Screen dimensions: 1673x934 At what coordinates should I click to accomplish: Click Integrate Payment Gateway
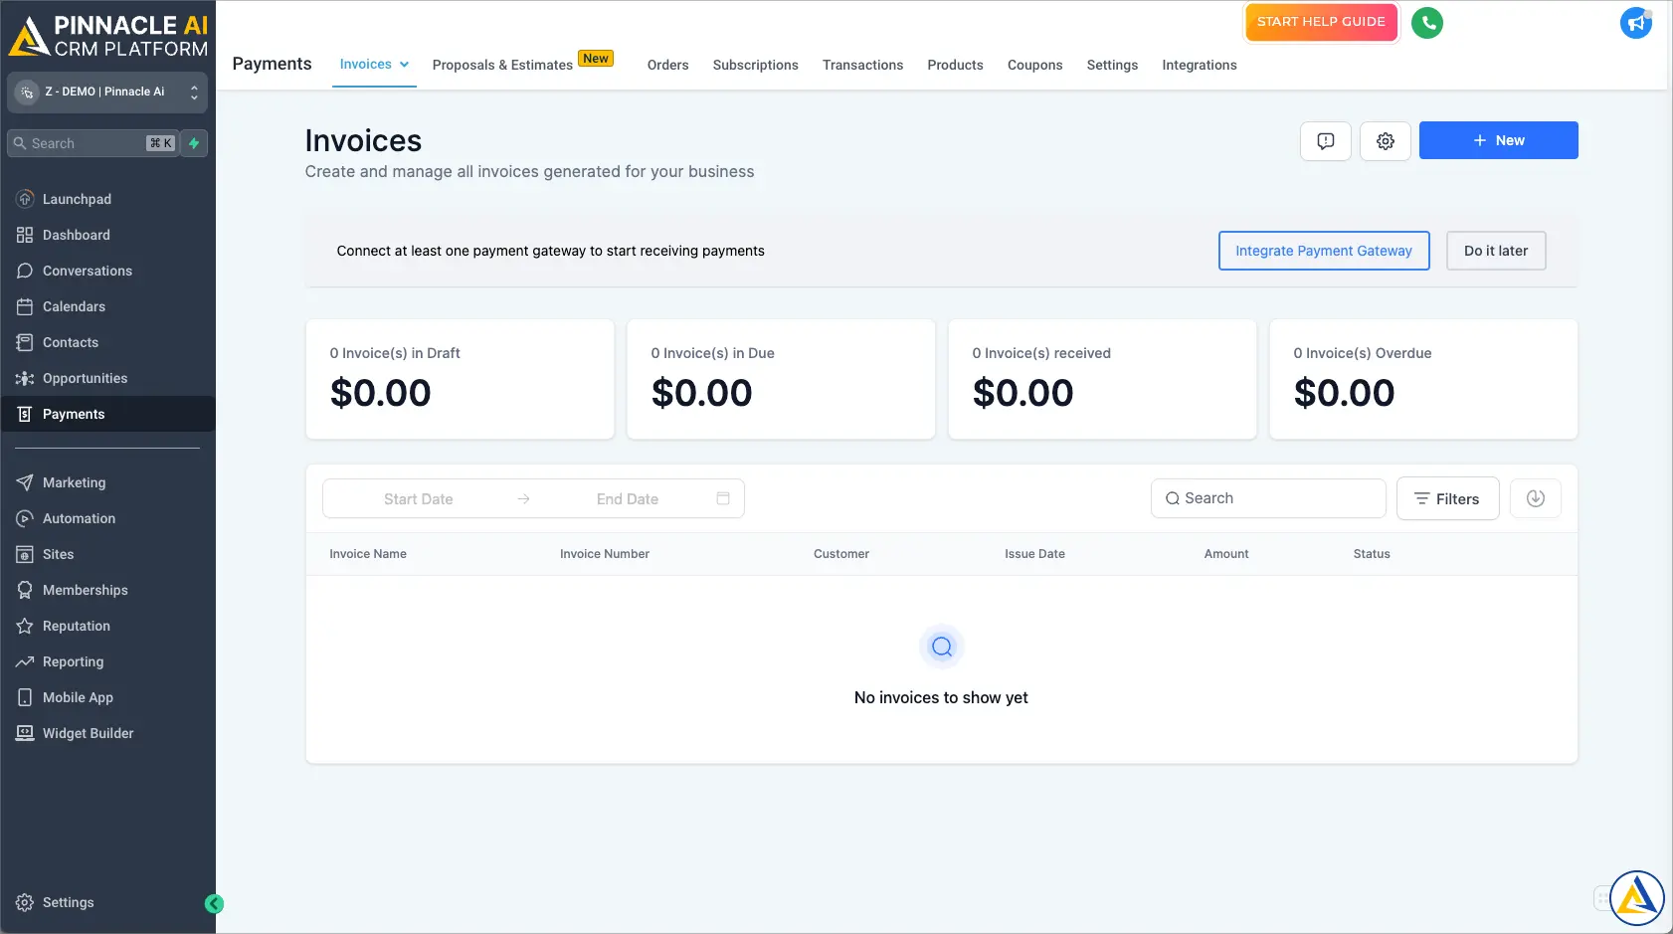tap(1324, 251)
